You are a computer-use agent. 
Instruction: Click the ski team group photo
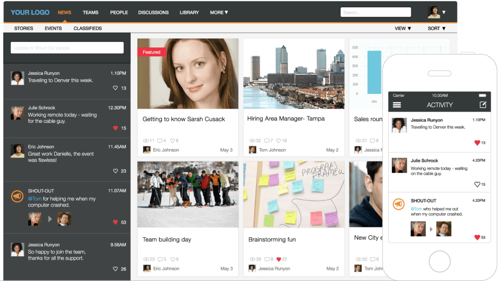[188, 194]
